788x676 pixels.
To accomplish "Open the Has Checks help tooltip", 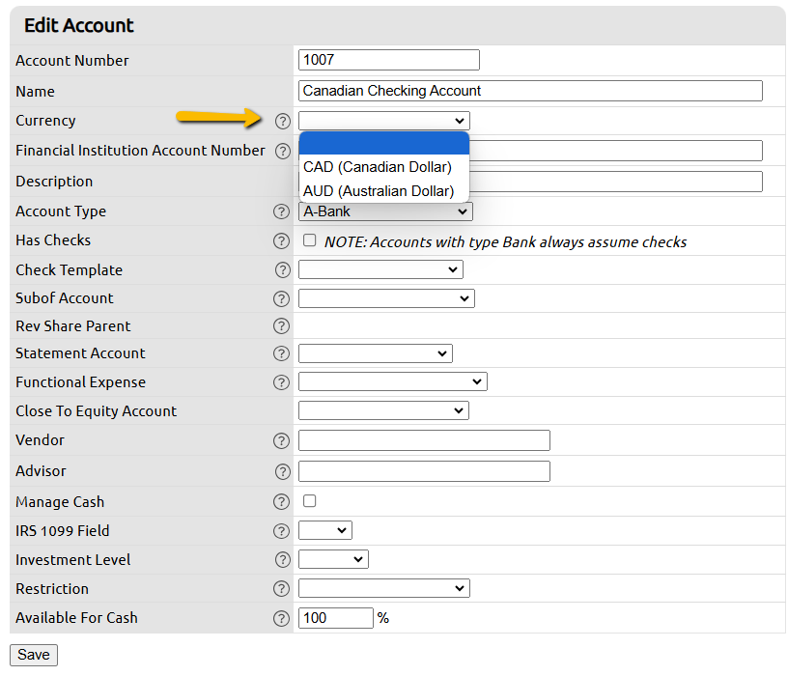I will 281,240.
